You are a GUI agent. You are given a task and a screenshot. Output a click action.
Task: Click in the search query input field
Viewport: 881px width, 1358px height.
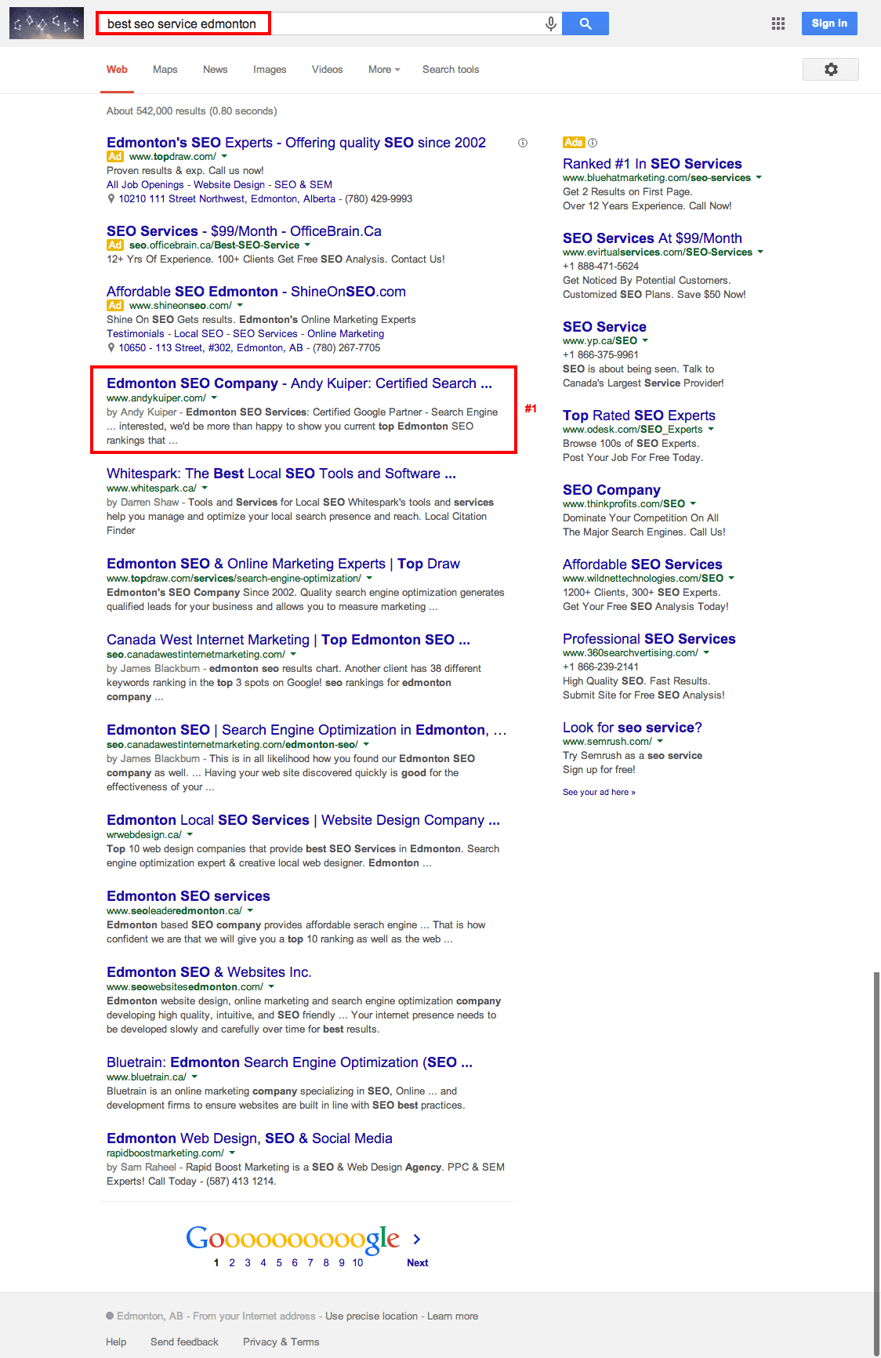321,24
